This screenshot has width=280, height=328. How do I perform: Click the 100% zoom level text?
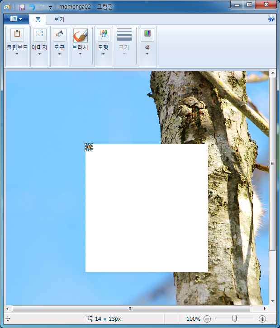[x=193, y=319]
